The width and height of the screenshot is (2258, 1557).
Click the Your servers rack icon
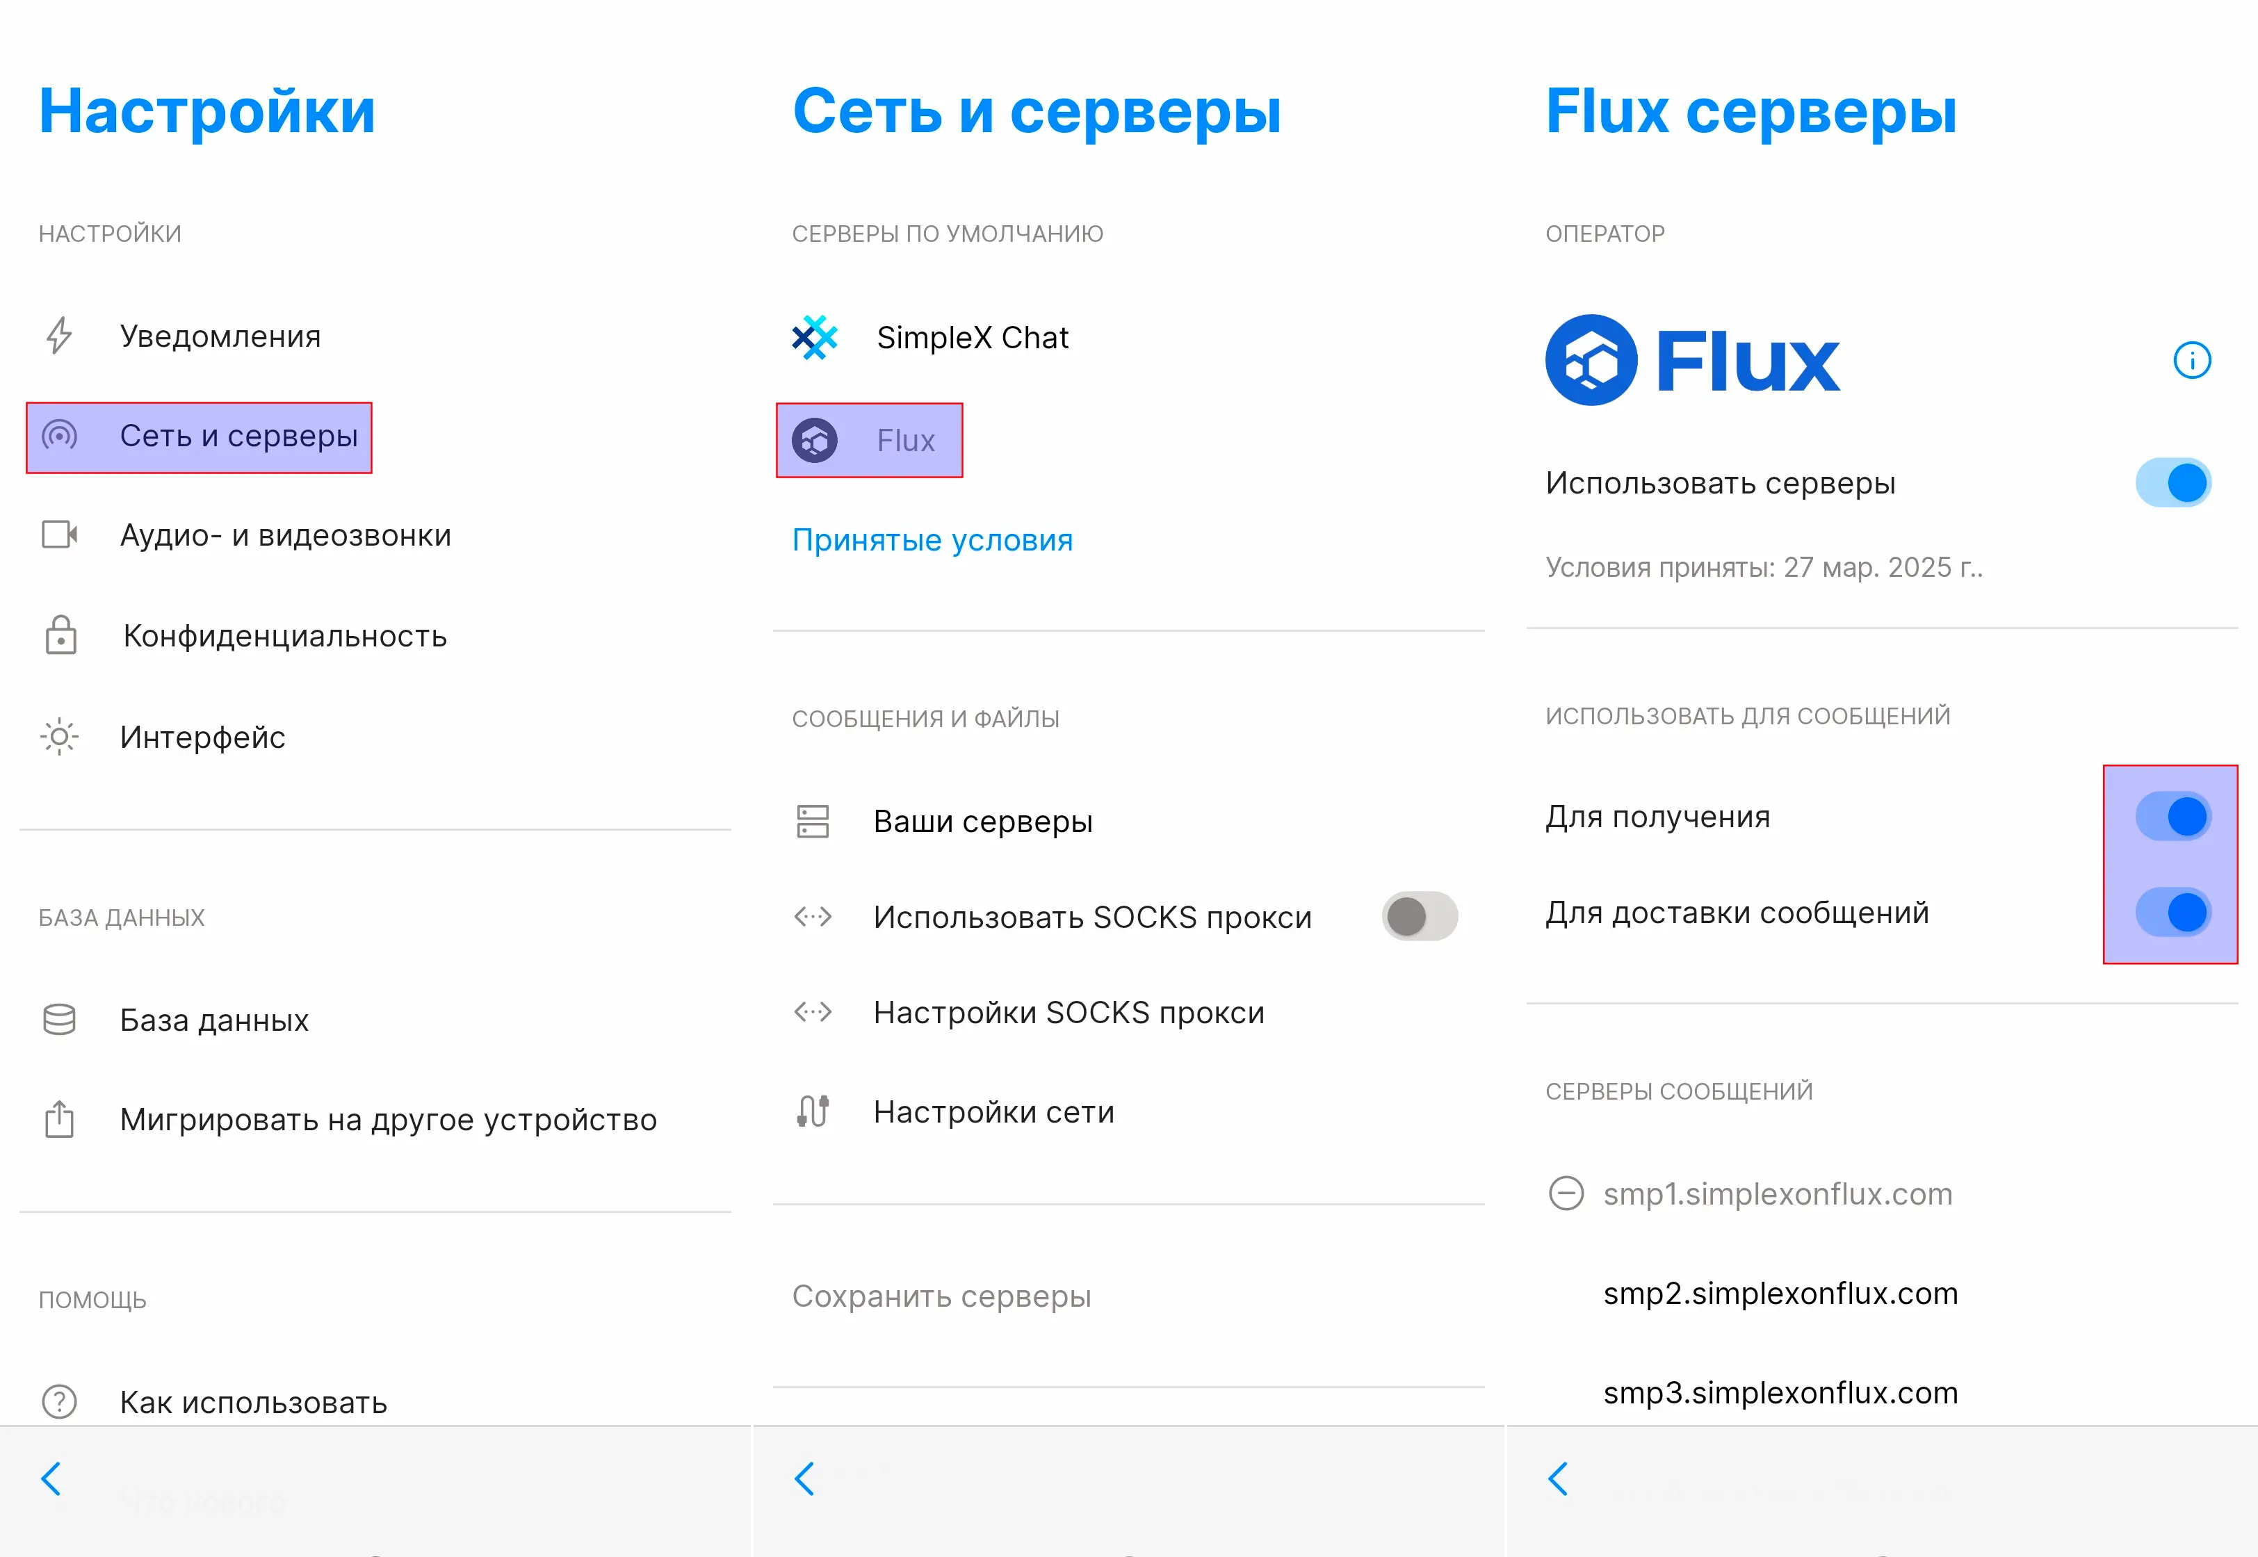click(x=813, y=822)
